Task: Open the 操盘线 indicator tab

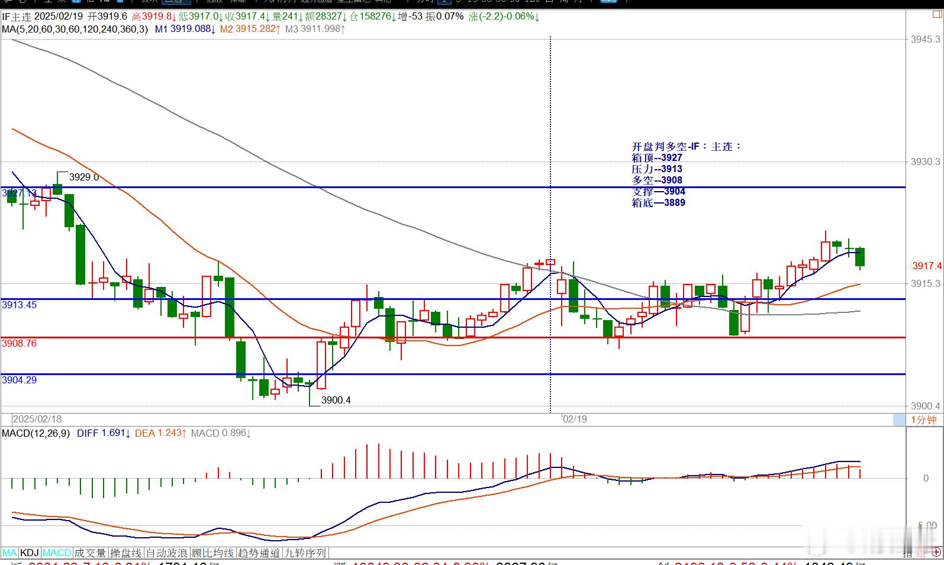Action: click(126, 553)
